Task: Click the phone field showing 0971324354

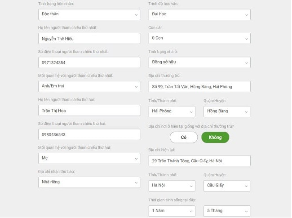Action: click(x=88, y=62)
